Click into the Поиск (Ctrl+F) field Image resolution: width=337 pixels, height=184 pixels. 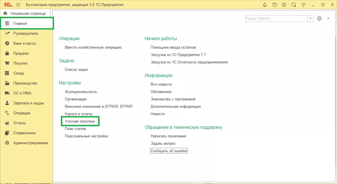[276, 18]
